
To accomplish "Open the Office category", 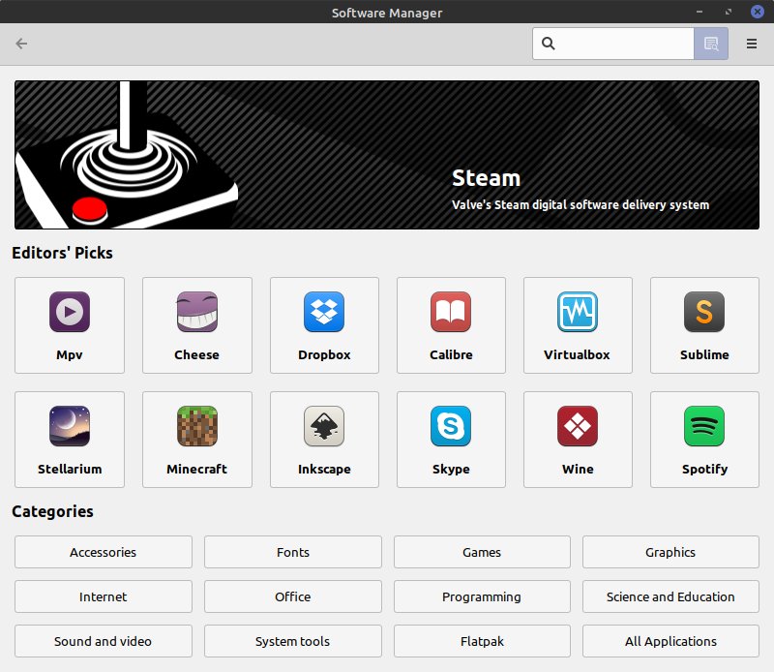I will coord(293,596).
